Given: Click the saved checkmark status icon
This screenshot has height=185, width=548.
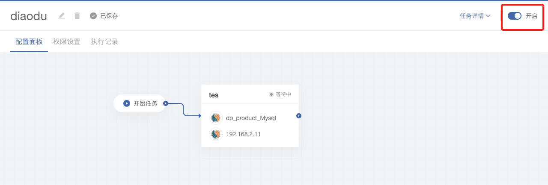Looking at the screenshot, I should [x=93, y=16].
